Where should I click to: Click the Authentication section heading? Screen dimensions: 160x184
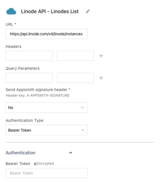20,152
